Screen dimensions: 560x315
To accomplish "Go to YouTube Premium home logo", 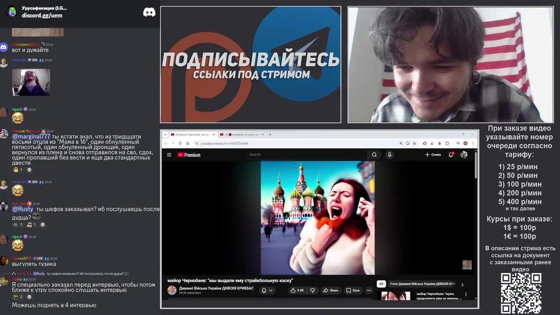I will pyautogui.click(x=189, y=155).
